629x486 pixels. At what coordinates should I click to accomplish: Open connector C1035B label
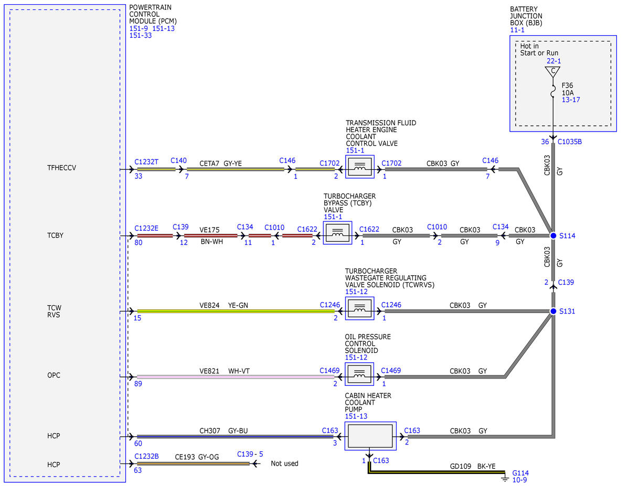click(x=570, y=142)
